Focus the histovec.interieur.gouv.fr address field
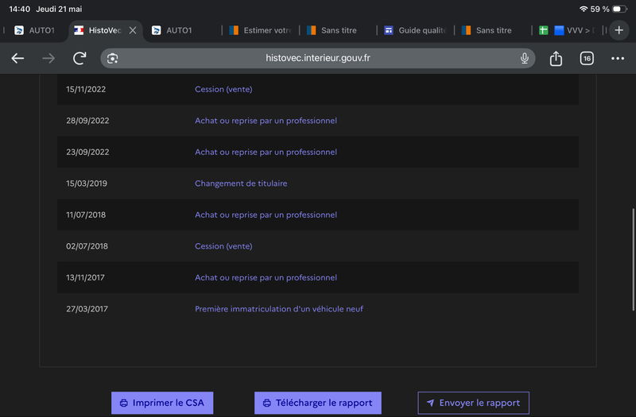 click(x=317, y=58)
